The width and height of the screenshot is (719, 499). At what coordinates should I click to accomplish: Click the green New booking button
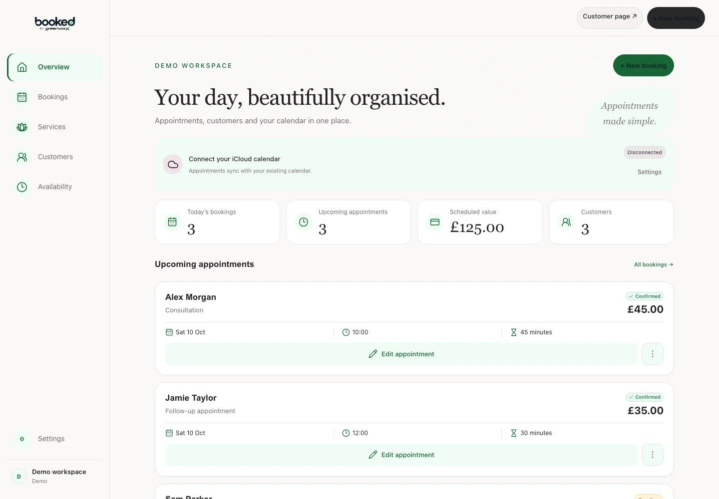pyautogui.click(x=644, y=65)
